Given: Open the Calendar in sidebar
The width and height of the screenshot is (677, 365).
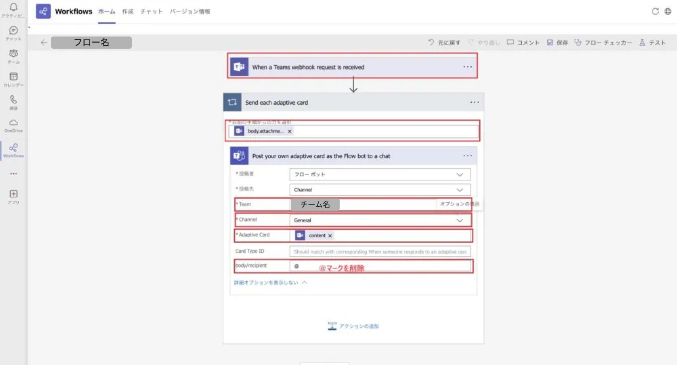Looking at the screenshot, I should click(x=13, y=77).
